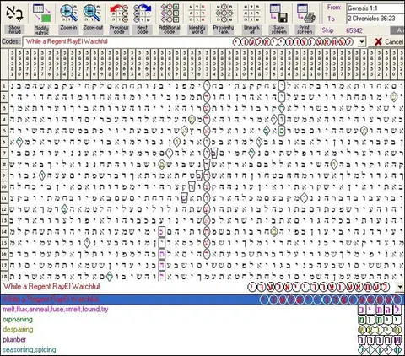Select highlighted While a Regent RayEl Watchful row
The height and width of the screenshot is (356, 405).
202,299
